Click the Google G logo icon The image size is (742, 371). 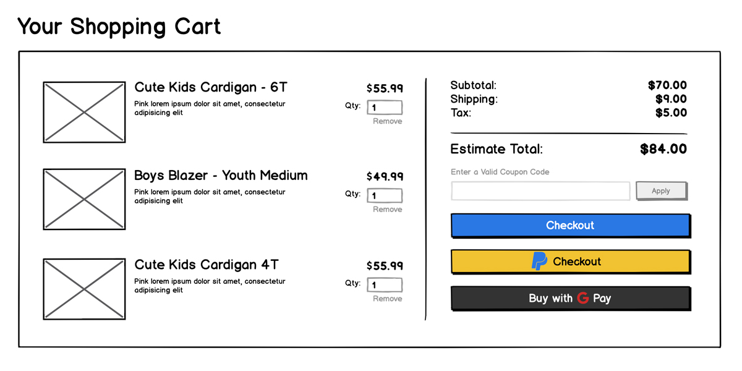(x=582, y=298)
